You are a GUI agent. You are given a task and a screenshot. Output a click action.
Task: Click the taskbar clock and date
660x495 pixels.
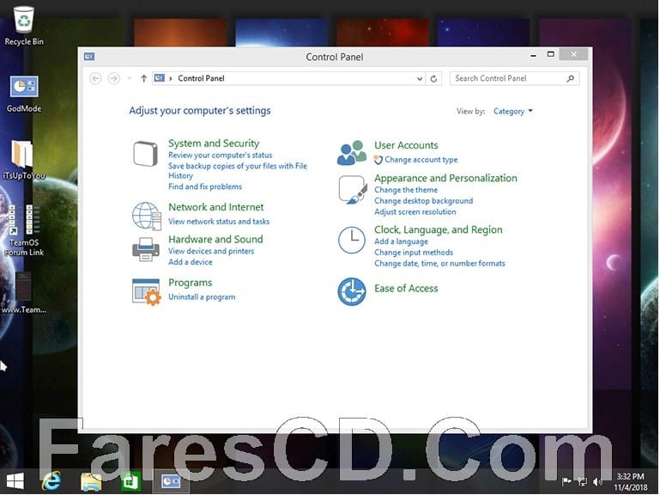630,482
